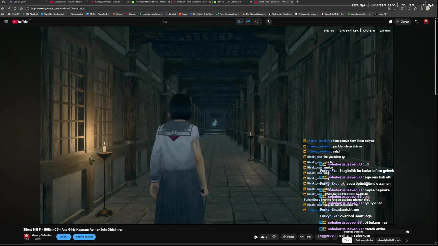Click chat message 'overlord saattı aga'
This screenshot has height=246, width=438.
[356, 216]
